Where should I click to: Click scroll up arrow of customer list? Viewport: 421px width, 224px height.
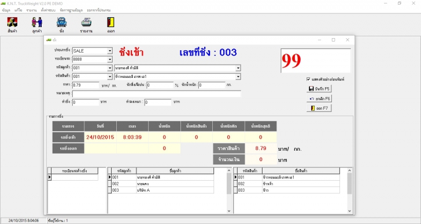pyautogui.click(x=229, y=170)
